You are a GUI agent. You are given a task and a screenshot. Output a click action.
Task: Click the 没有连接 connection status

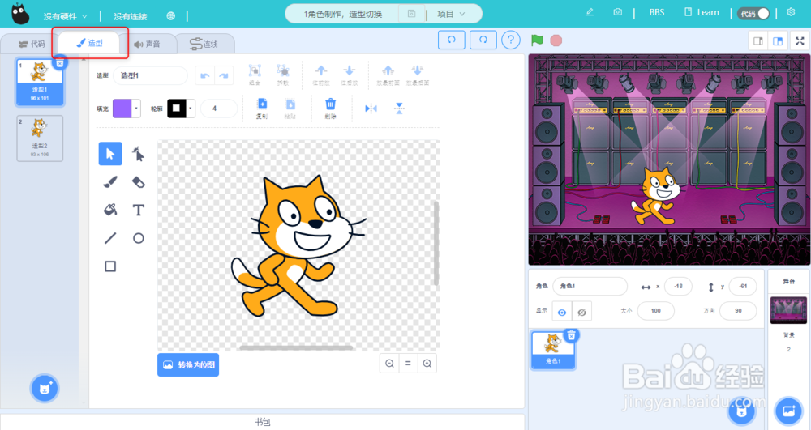(131, 16)
